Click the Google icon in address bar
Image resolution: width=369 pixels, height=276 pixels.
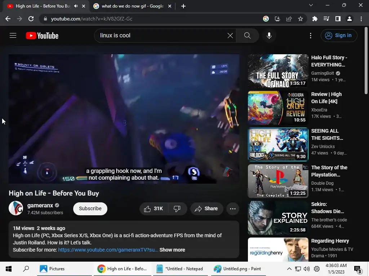[266, 19]
